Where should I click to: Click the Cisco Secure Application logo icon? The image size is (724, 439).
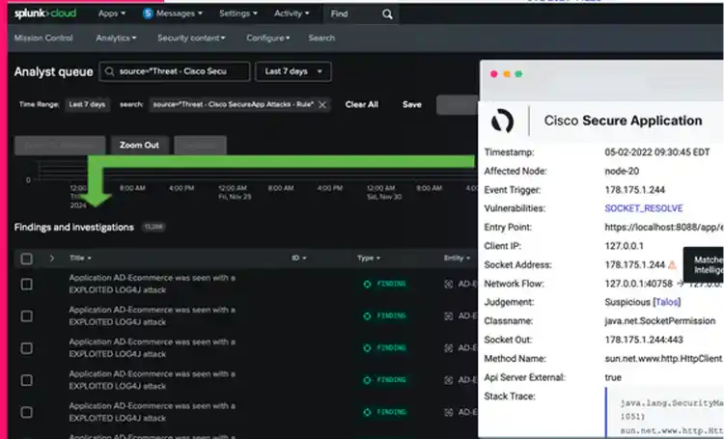click(502, 121)
